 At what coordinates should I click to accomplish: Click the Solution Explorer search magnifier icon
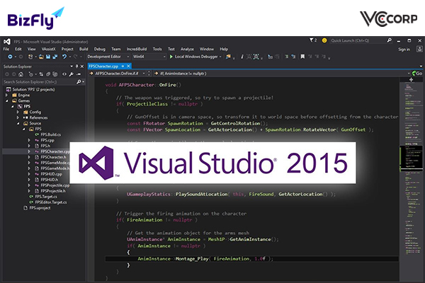[79, 82]
